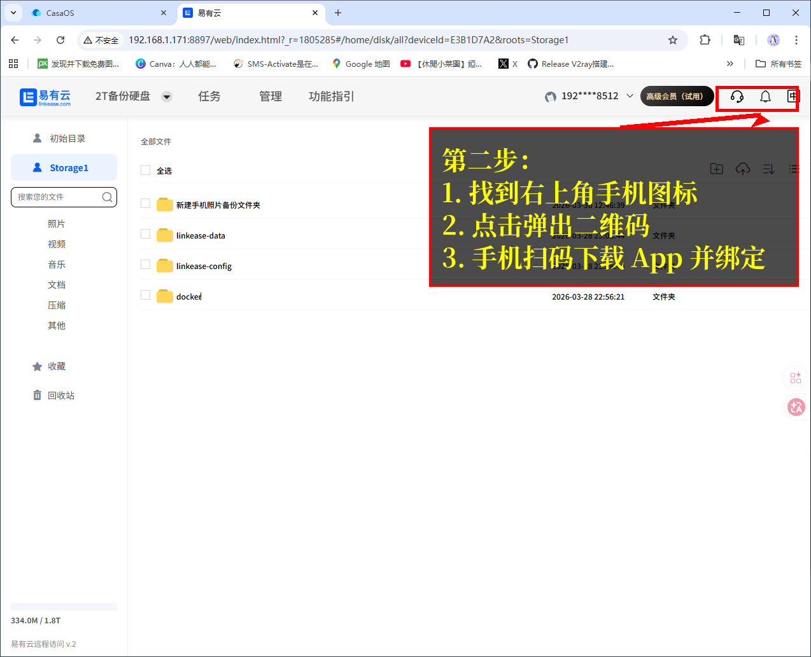Select Storage1 in the sidebar
The height and width of the screenshot is (657, 811).
pyautogui.click(x=64, y=167)
